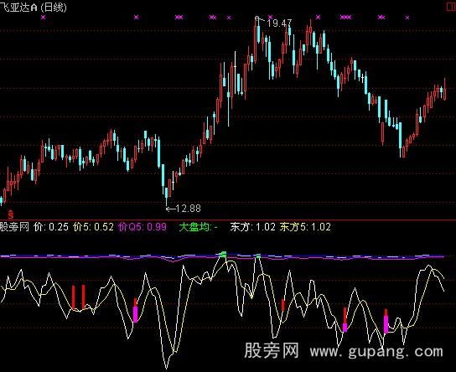Click the second tall red signal bar in indicator
This screenshot has width=456, height=372.
[84, 297]
